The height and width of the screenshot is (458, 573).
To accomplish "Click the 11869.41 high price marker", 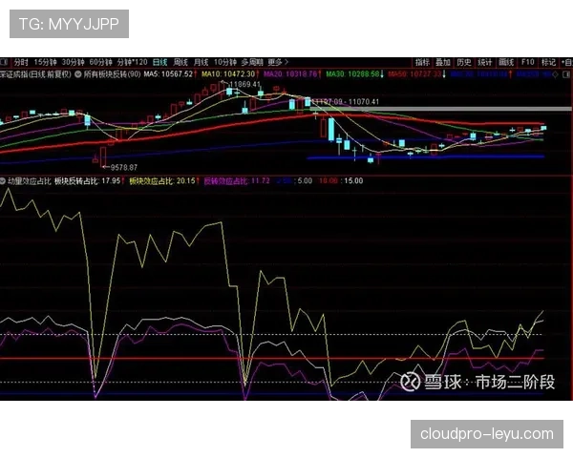I will (x=245, y=84).
